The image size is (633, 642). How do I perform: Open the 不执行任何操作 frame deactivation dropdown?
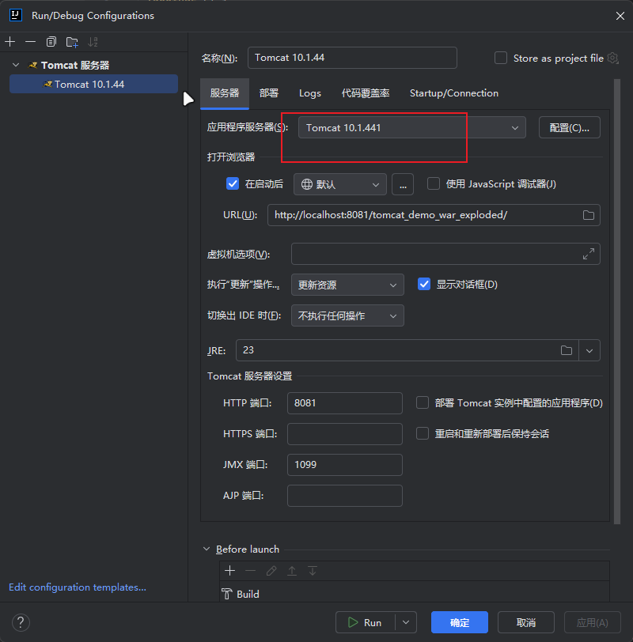(347, 315)
